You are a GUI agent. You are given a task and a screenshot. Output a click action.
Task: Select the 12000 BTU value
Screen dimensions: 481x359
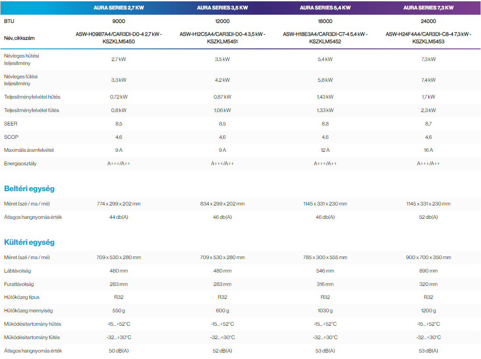pos(222,21)
